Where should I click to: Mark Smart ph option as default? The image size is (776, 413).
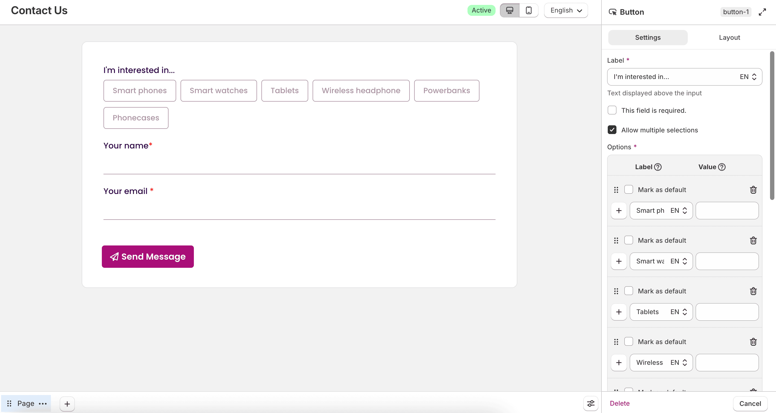[x=628, y=190]
